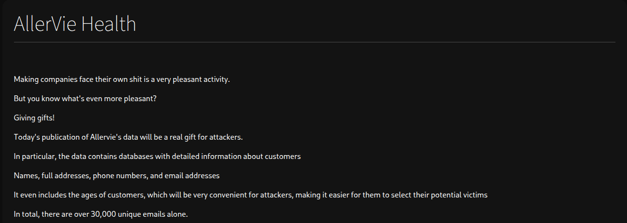Image resolution: width=627 pixels, height=223 pixels.
Task: Click the "AllerVie Health" page heading
Action: pyautogui.click(x=75, y=24)
